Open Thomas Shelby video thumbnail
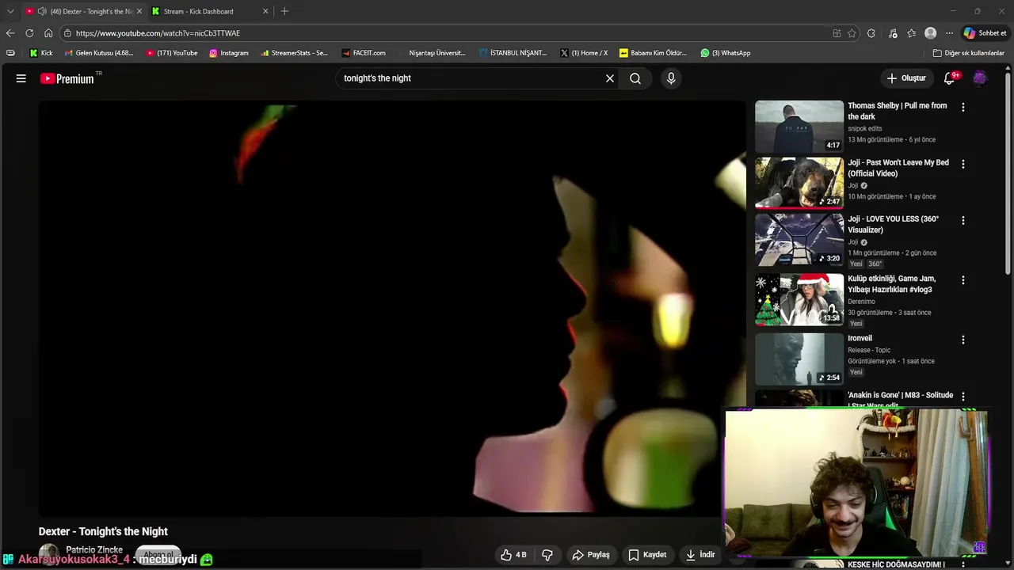The height and width of the screenshot is (570, 1014). pyautogui.click(x=799, y=126)
